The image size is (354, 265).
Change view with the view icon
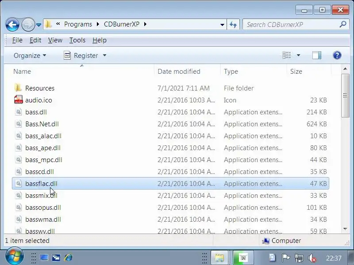click(x=287, y=55)
